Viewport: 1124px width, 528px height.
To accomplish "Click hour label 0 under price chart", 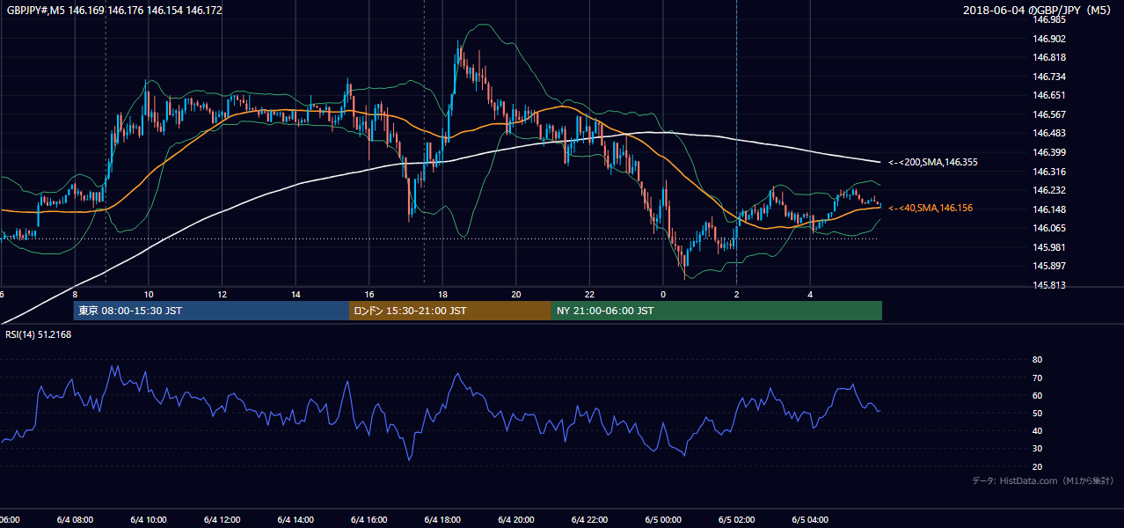I will pyautogui.click(x=663, y=295).
